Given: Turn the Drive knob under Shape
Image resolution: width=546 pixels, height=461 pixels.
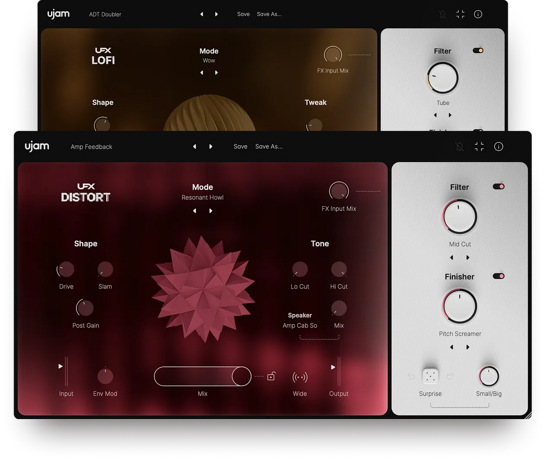Looking at the screenshot, I should click(x=66, y=269).
